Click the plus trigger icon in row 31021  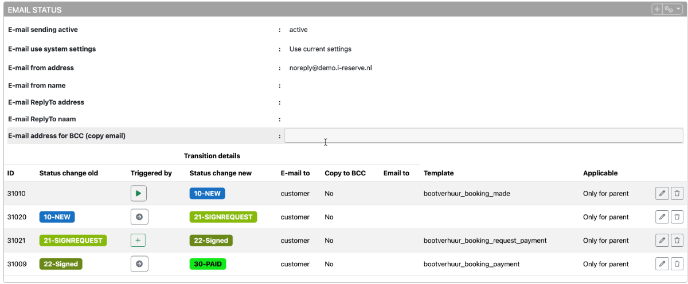coord(138,241)
